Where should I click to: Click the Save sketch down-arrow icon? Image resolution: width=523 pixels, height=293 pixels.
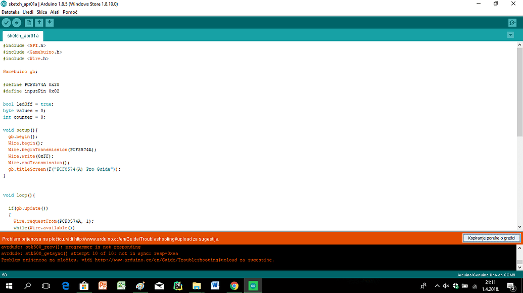coord(50,23)
